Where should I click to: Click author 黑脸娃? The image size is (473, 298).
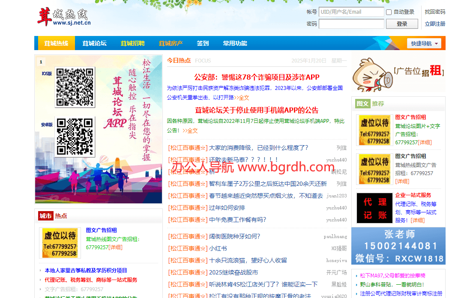pos(339,284)
